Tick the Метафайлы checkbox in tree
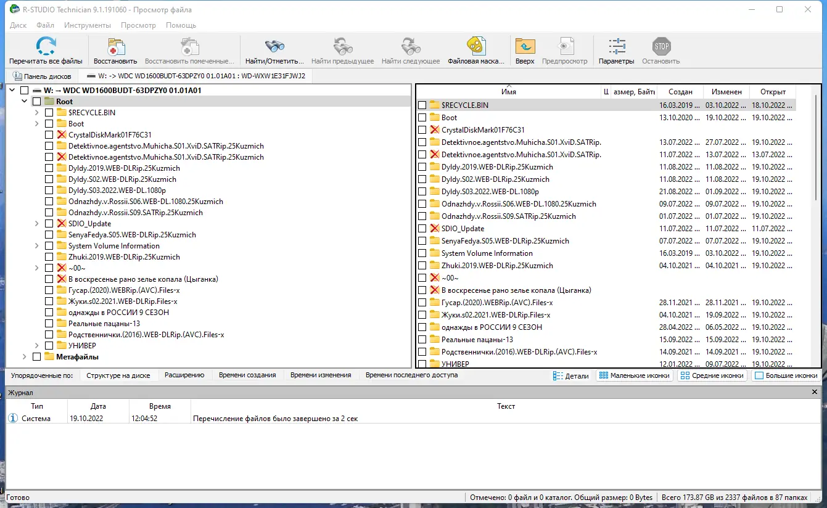The width and height of the screenshot is (827, 508). pos(36,357)
